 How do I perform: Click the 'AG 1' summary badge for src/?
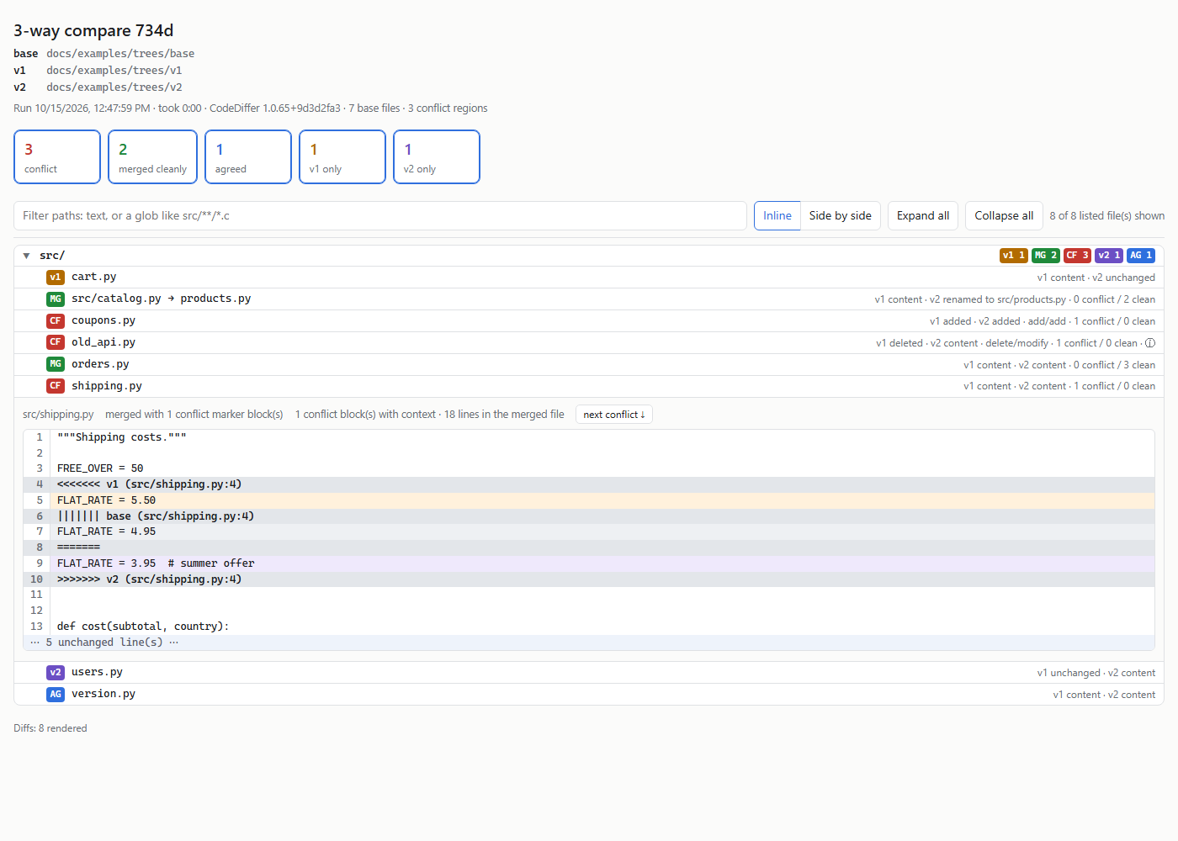[1141, 256]
